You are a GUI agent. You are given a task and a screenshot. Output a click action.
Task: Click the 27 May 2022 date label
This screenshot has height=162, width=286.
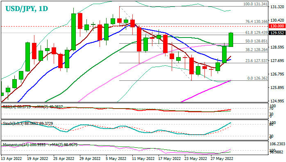222,159
